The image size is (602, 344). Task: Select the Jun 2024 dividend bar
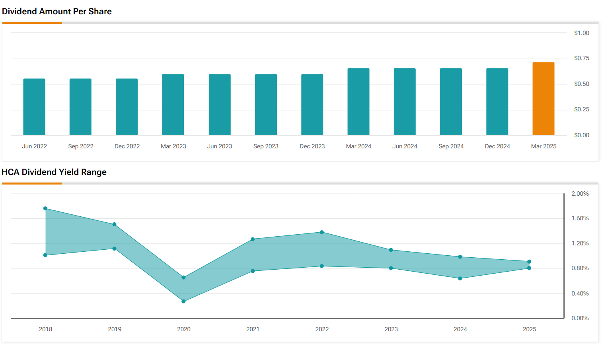405,102
